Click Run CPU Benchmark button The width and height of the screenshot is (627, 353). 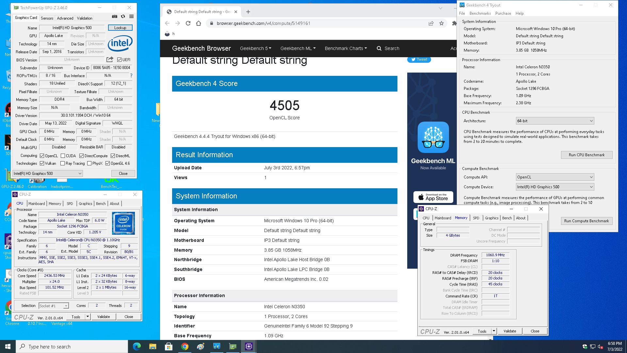[x=587, y=155]
